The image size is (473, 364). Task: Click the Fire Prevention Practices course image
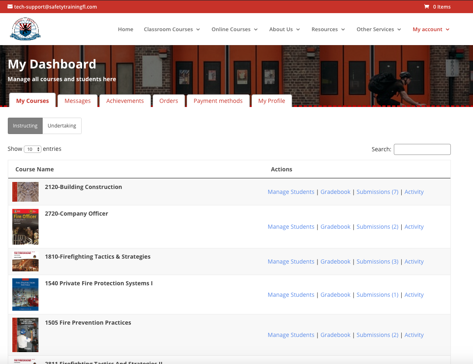25,334
